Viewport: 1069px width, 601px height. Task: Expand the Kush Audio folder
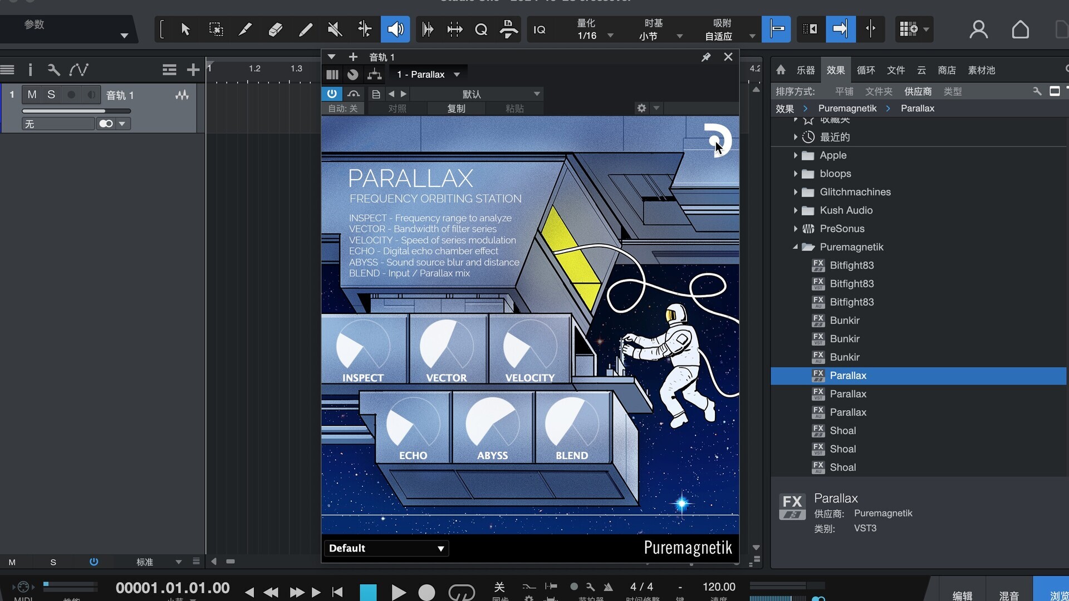(x=795, y=210)
